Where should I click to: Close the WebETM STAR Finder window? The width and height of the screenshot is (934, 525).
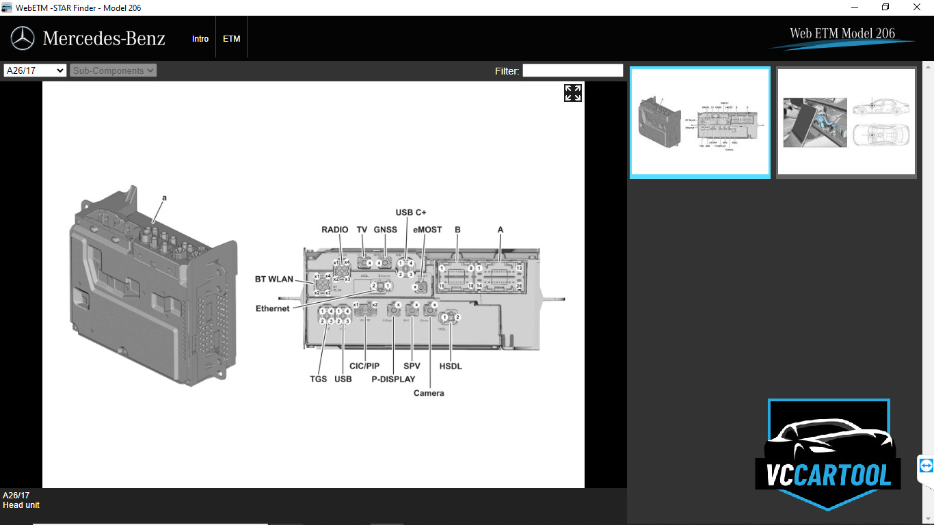coord(917,8)
